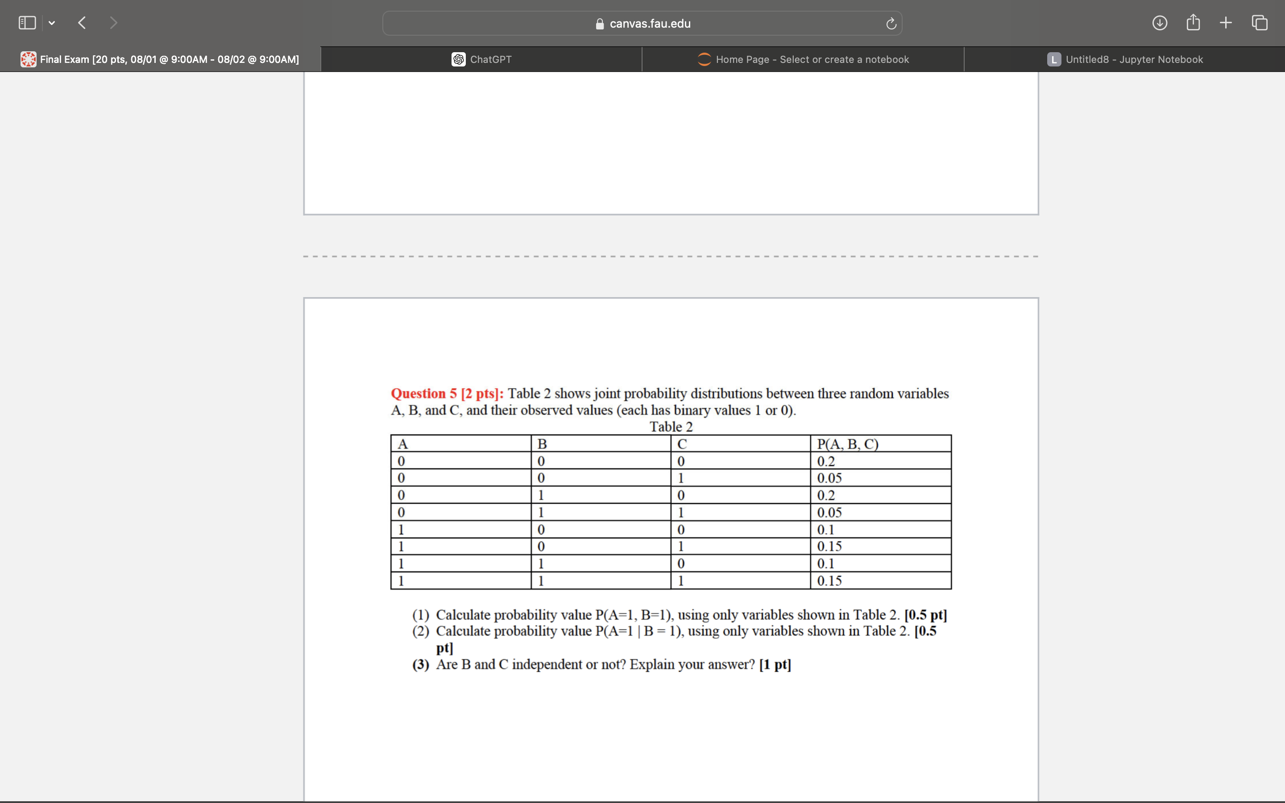Switch to the Jupyter Home Page tab
1285x803 pixels.
[x=803, y=59]
